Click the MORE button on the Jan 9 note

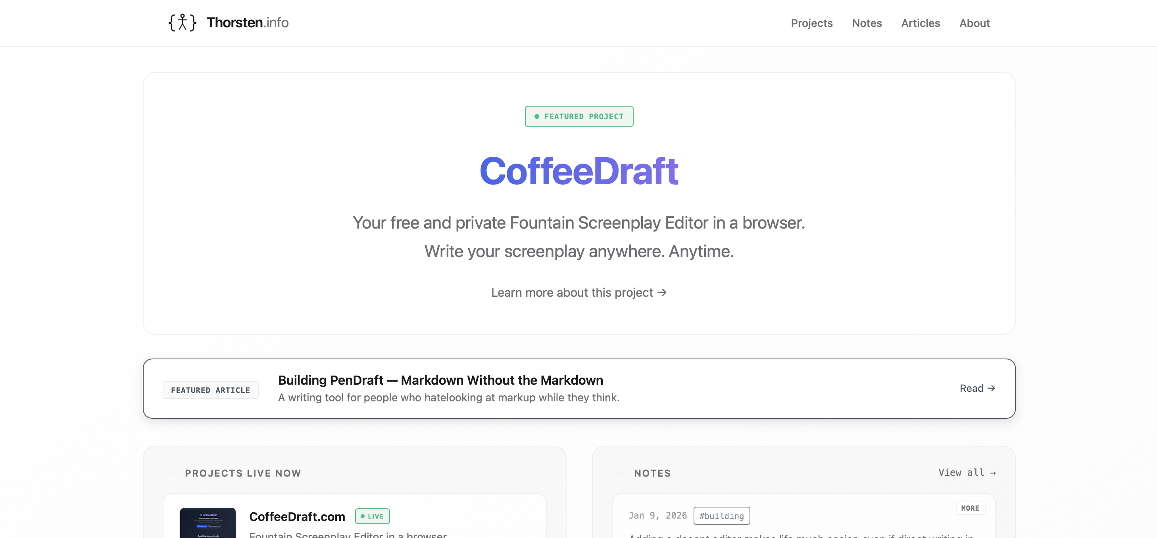[970, 508]
